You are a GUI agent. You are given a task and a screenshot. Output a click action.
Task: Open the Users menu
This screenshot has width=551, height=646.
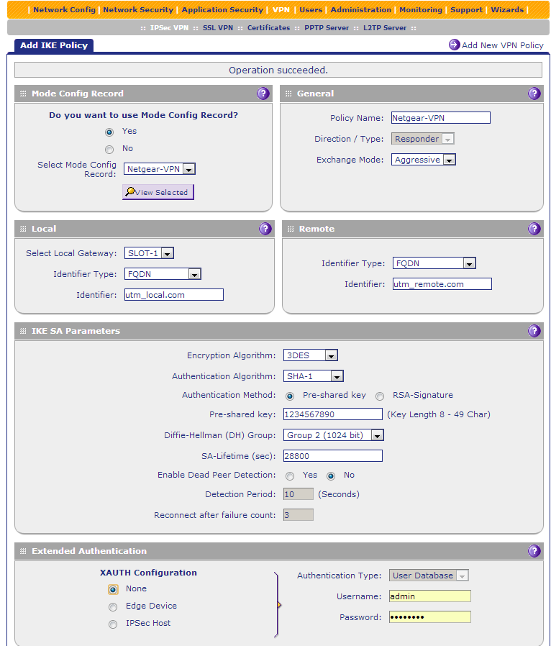point(311,9)
